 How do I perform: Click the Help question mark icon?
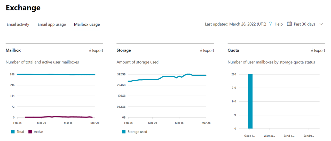pos(270,24)
